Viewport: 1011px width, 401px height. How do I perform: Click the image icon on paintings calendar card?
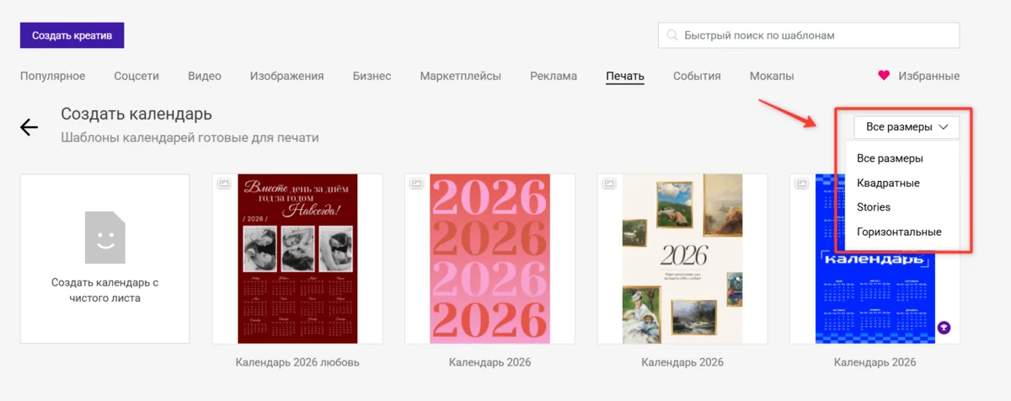point(609,184)
